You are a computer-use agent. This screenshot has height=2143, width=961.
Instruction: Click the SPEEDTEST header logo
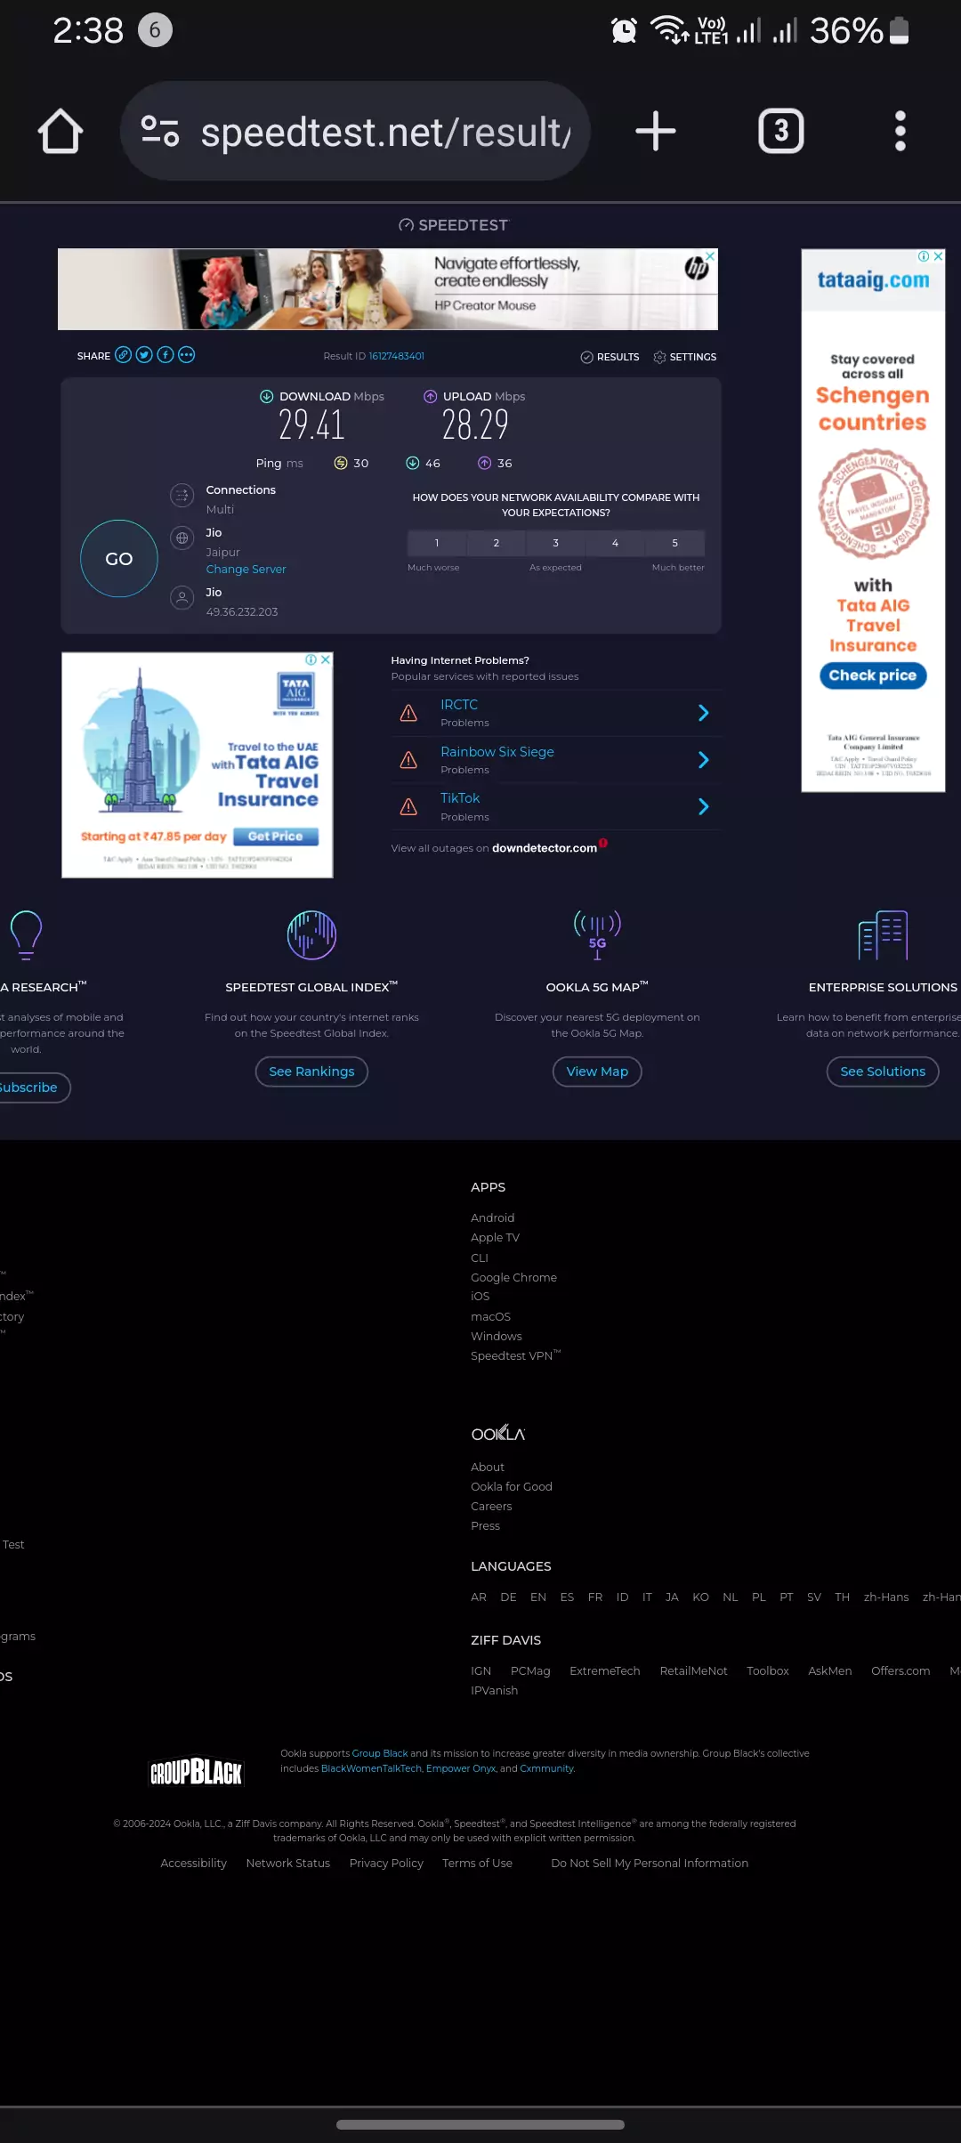click(453, 225)
